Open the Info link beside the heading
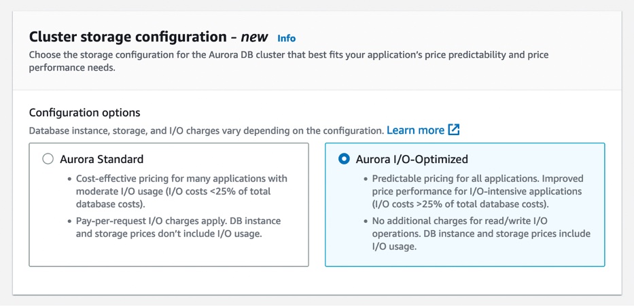Screen dimensions: 634x307 (x=286, y=38)
